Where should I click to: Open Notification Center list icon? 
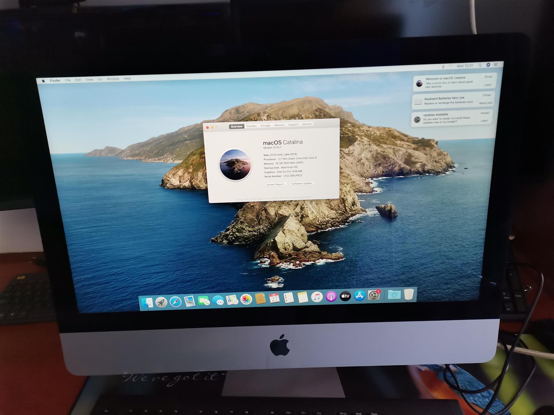(x=496, y=64)
